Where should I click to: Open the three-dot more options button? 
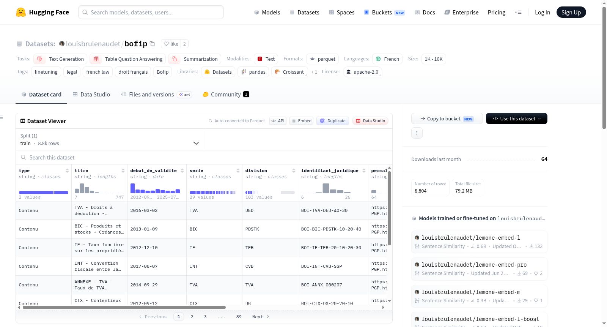point(417,133)
